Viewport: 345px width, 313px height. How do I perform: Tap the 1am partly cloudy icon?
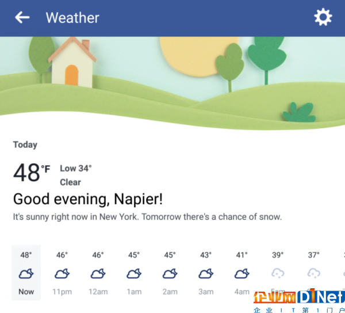point(134,274)
